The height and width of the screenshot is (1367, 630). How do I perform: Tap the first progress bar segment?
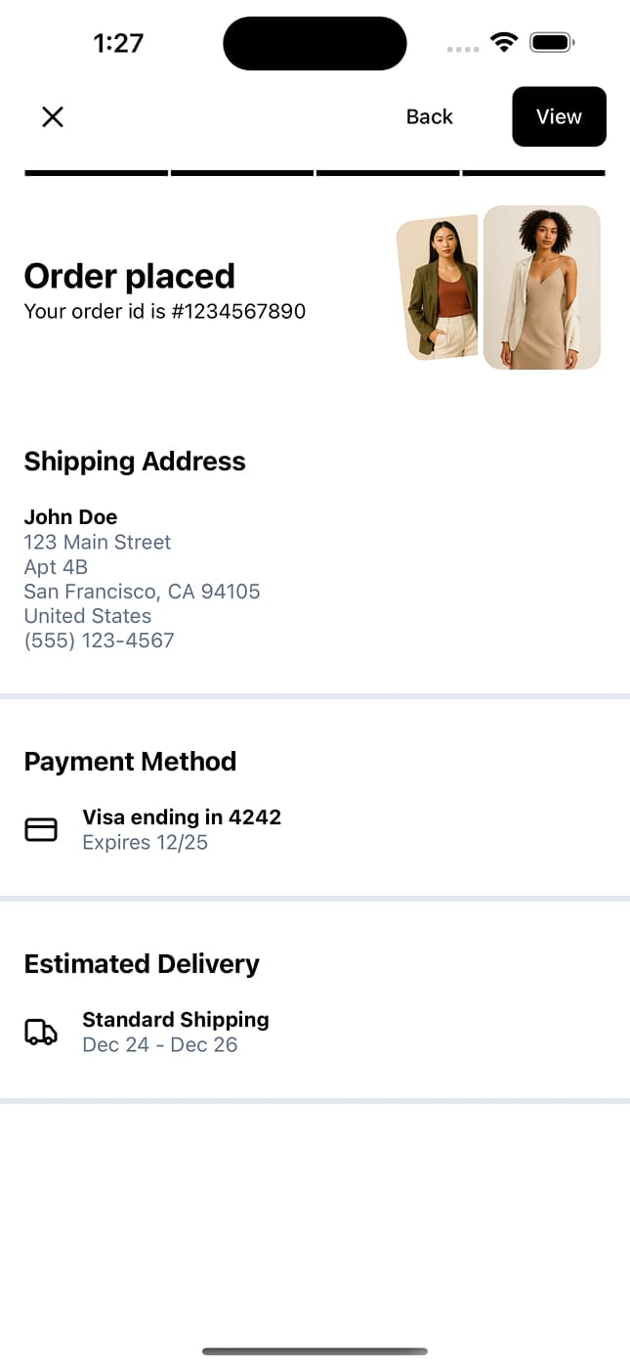click(x=96, y=173)
